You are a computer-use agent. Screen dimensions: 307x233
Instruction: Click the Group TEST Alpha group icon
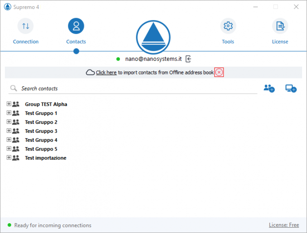[x=16, y=104]
